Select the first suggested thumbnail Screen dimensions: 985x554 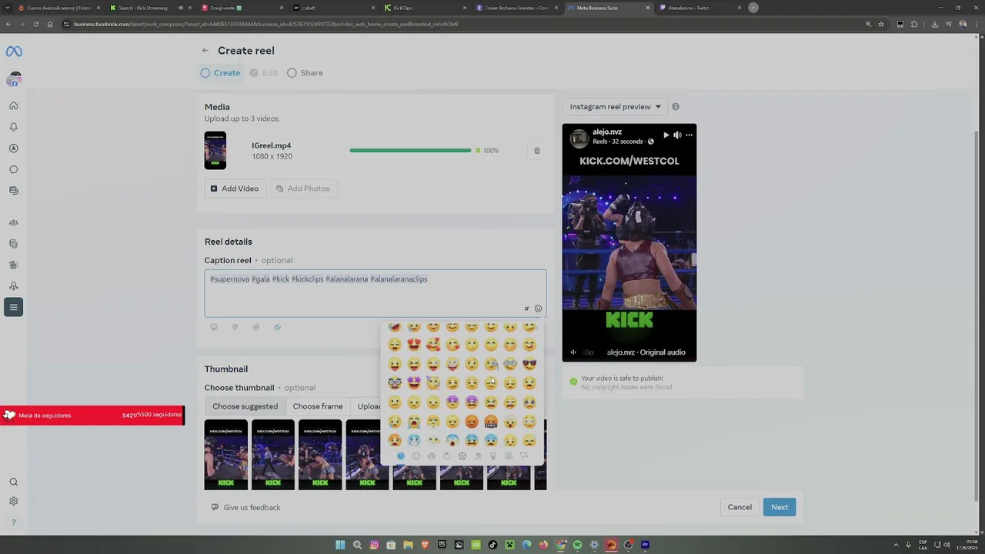coord(226,455)
